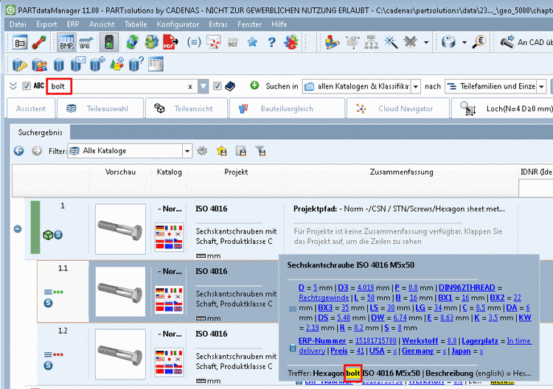Click bolt thumbnail in row 1.1
553x389 pixels.
pyautogui.click(x=120, y=292)
